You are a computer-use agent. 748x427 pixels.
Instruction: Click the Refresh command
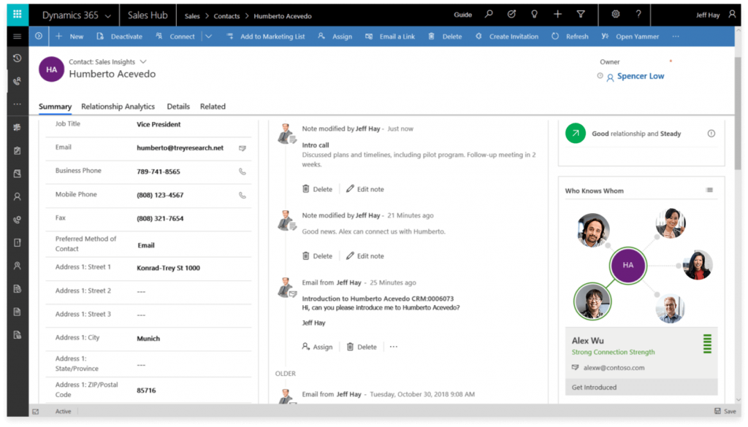point(570,36)
